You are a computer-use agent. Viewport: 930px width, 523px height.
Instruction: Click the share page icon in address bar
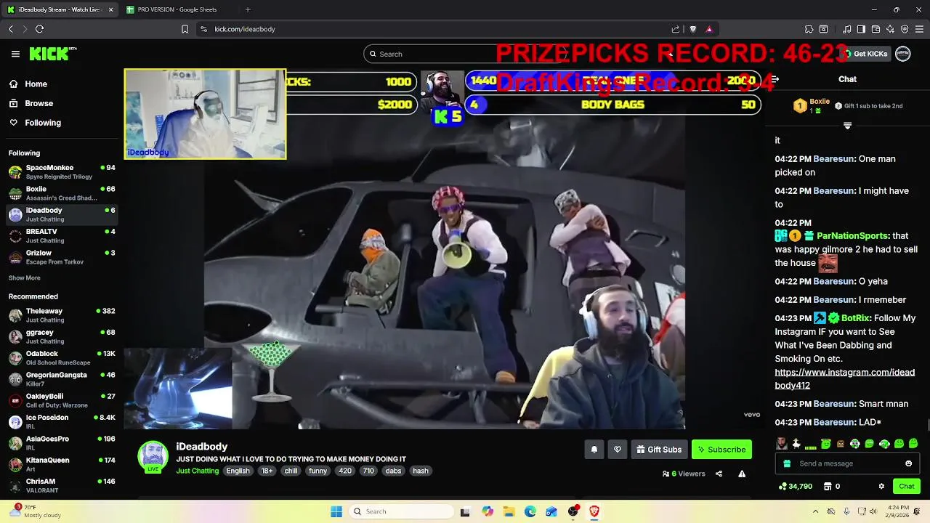pos(676,29)
